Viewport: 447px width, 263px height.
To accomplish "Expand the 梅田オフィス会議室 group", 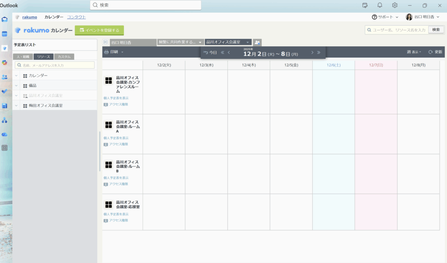I will [17, 106].
